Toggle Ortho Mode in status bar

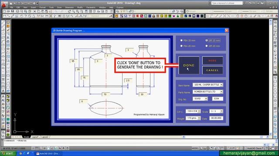pyautogui.click(x=41, y=148)
